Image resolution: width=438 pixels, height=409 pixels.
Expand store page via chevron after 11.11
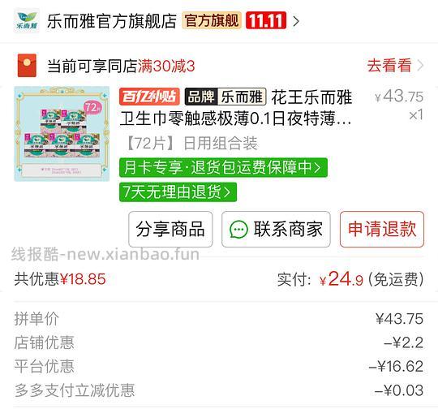tap(296, 21)
